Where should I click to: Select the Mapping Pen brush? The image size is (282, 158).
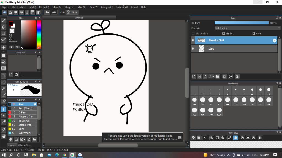(22, 116)
